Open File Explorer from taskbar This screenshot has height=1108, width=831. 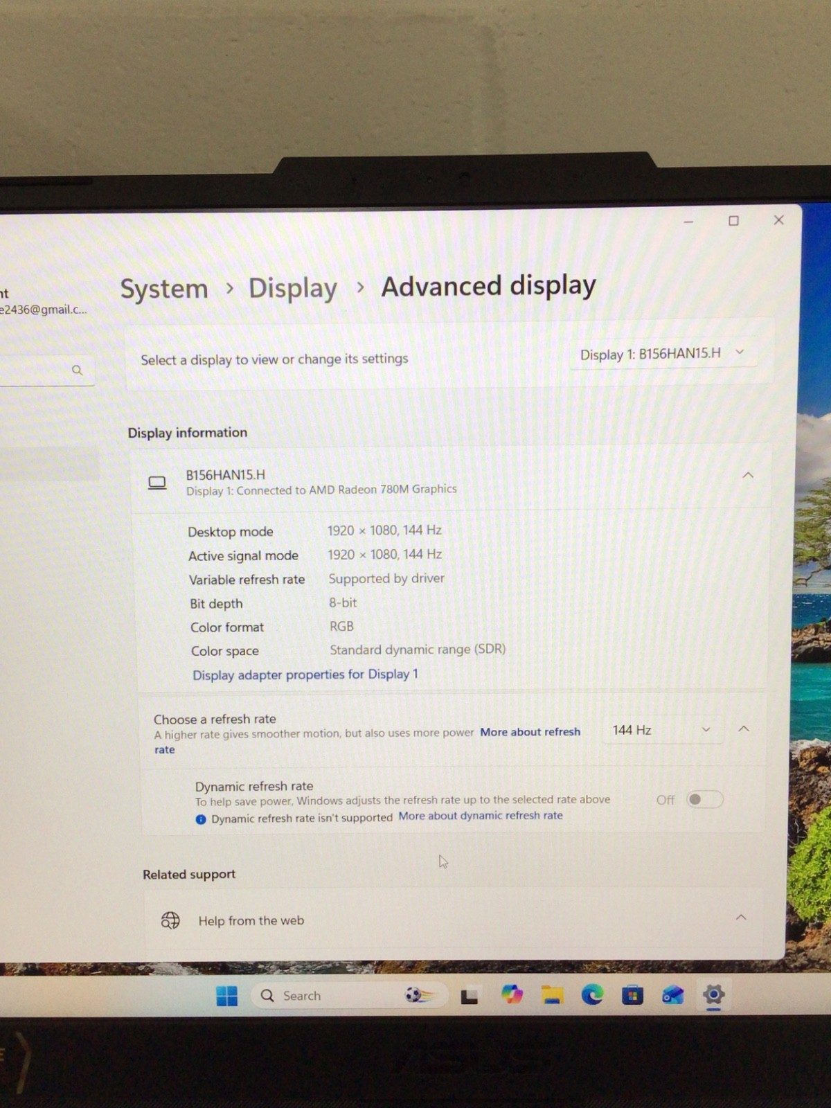coord(552,995)
